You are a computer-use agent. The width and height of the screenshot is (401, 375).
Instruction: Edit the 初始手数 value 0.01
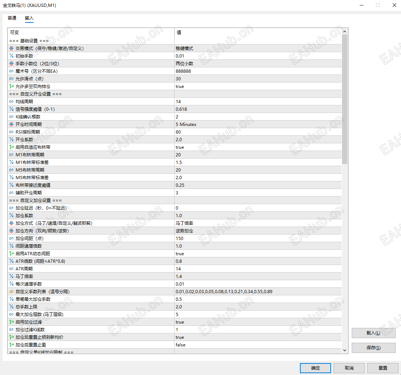point(258,56)
